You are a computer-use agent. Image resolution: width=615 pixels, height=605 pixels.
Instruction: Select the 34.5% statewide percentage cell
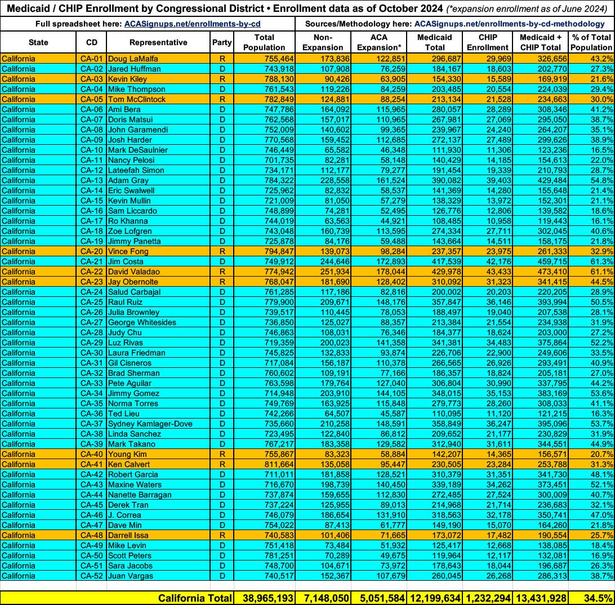591,598
